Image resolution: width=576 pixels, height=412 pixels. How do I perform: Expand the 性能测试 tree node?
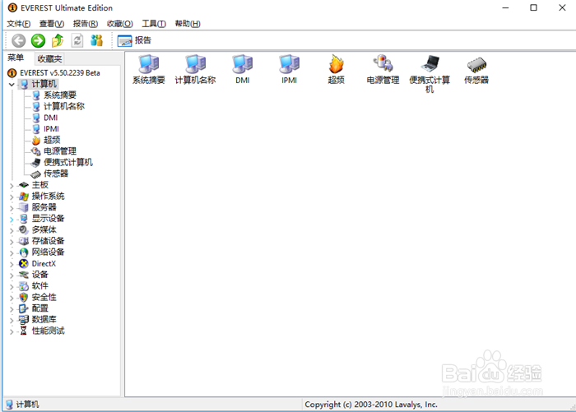(x=12, y=331)
